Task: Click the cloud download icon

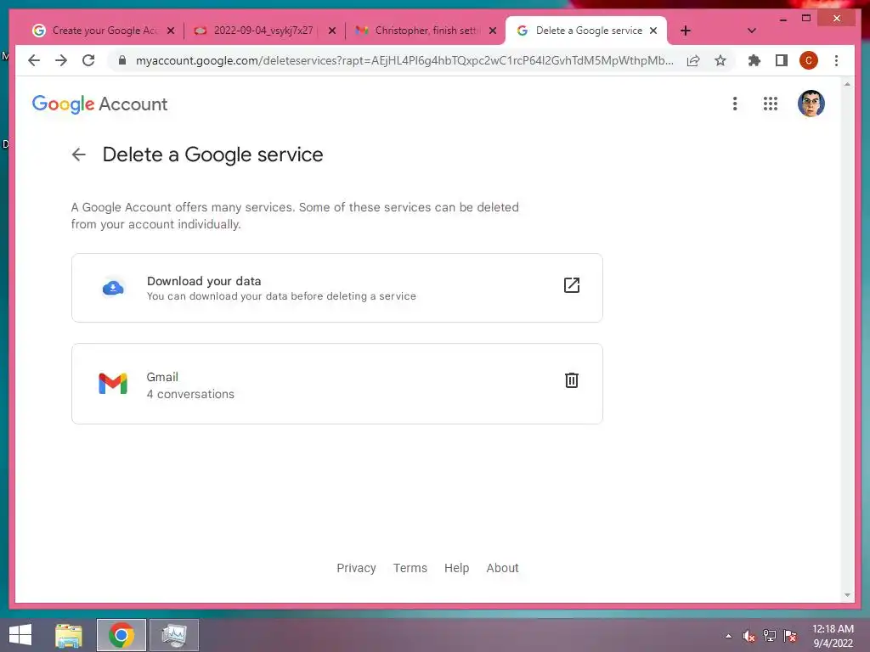Action: click(x=113, y=288)
